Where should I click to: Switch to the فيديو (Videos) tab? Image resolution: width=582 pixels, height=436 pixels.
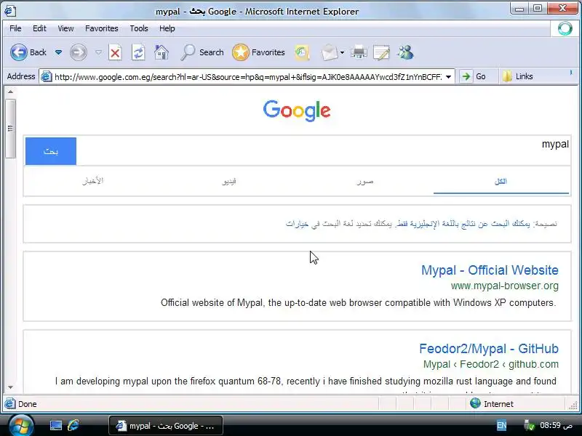[229, 181]
